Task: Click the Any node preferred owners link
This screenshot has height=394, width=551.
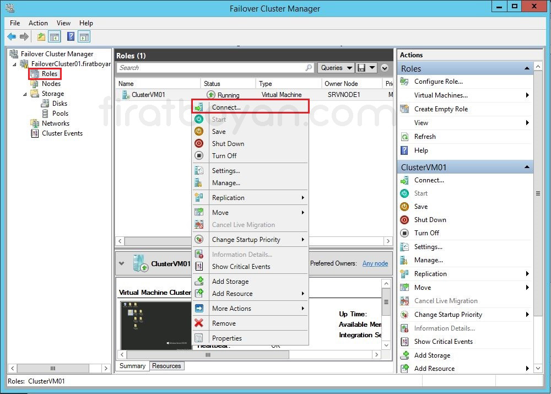Action: click(x=375, y=263)
